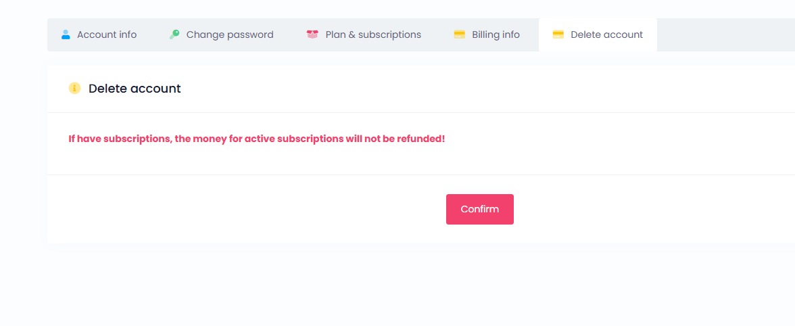This screenshot has height=326, width=795.
Task: Click the 'Account info' tab text
Action: 107,34
